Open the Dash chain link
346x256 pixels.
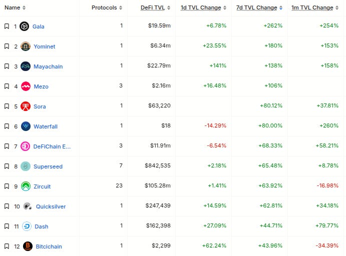(x=41, y=226)
